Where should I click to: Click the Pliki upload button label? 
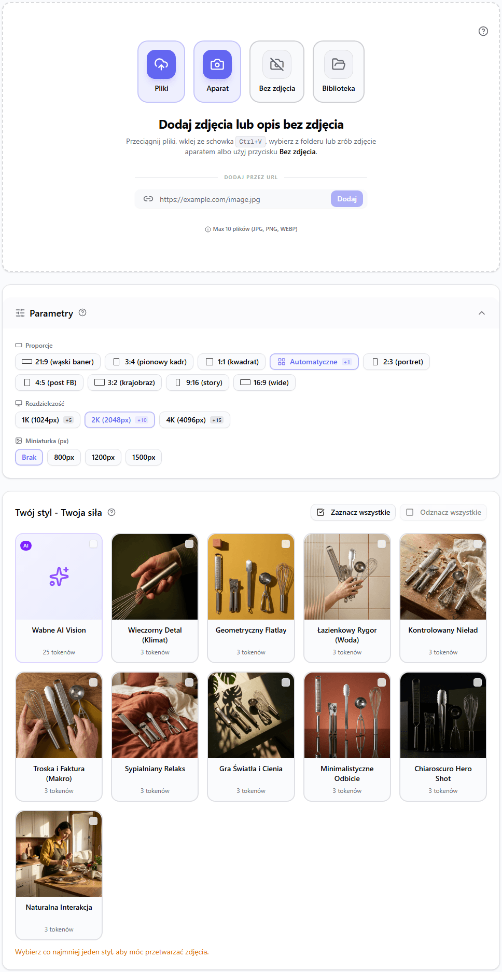161,88
